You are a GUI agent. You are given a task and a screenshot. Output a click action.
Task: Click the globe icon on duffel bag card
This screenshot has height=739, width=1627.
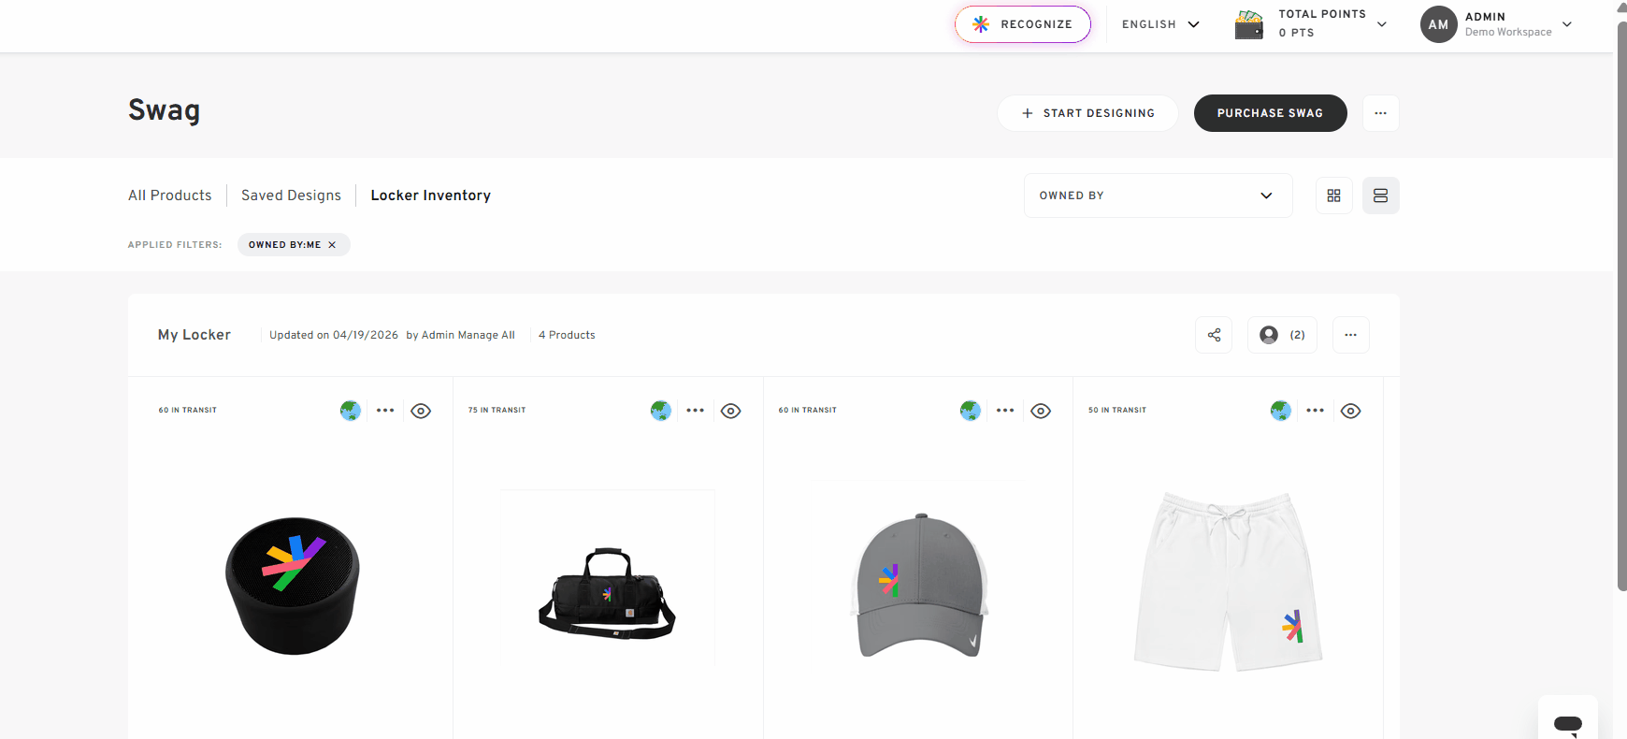pyautogui.click(x=661, y=411)
